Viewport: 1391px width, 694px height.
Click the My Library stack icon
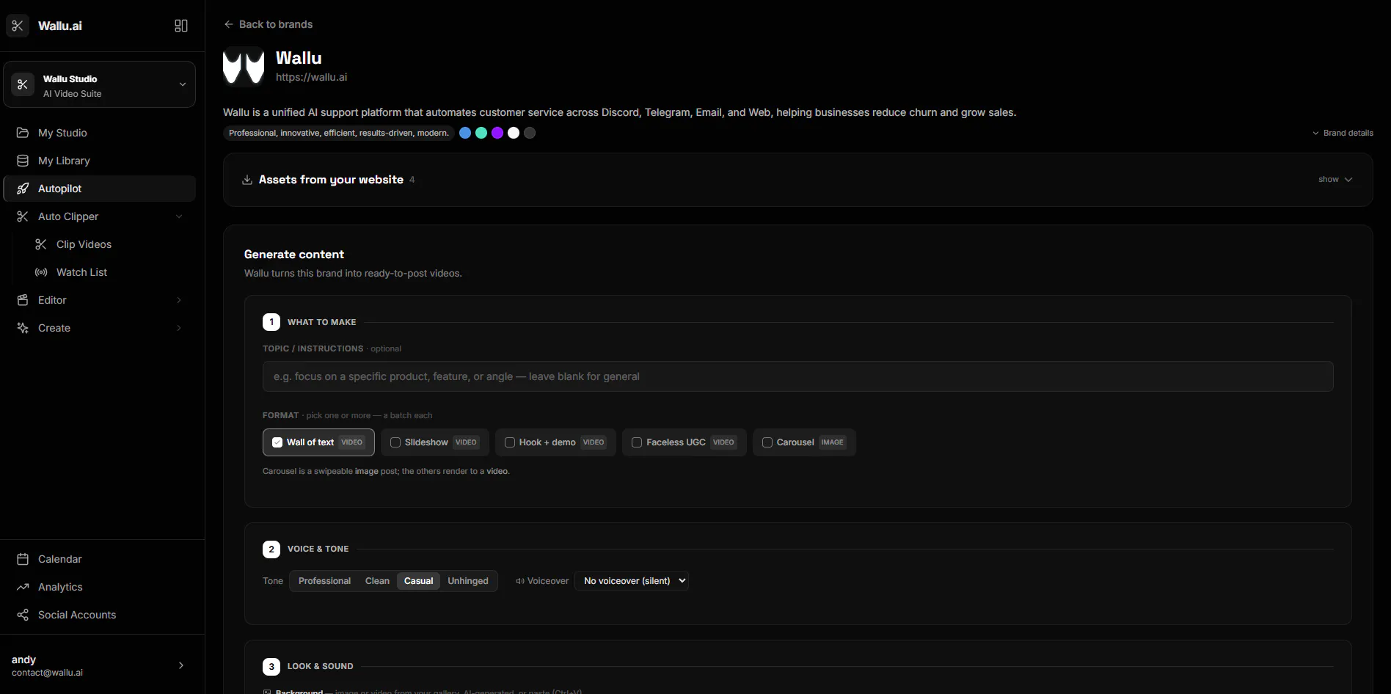(x=23, y=161)
